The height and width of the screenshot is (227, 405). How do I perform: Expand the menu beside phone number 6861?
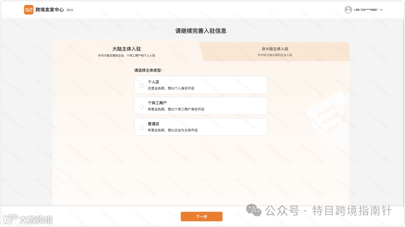click(x=381, y=10)
